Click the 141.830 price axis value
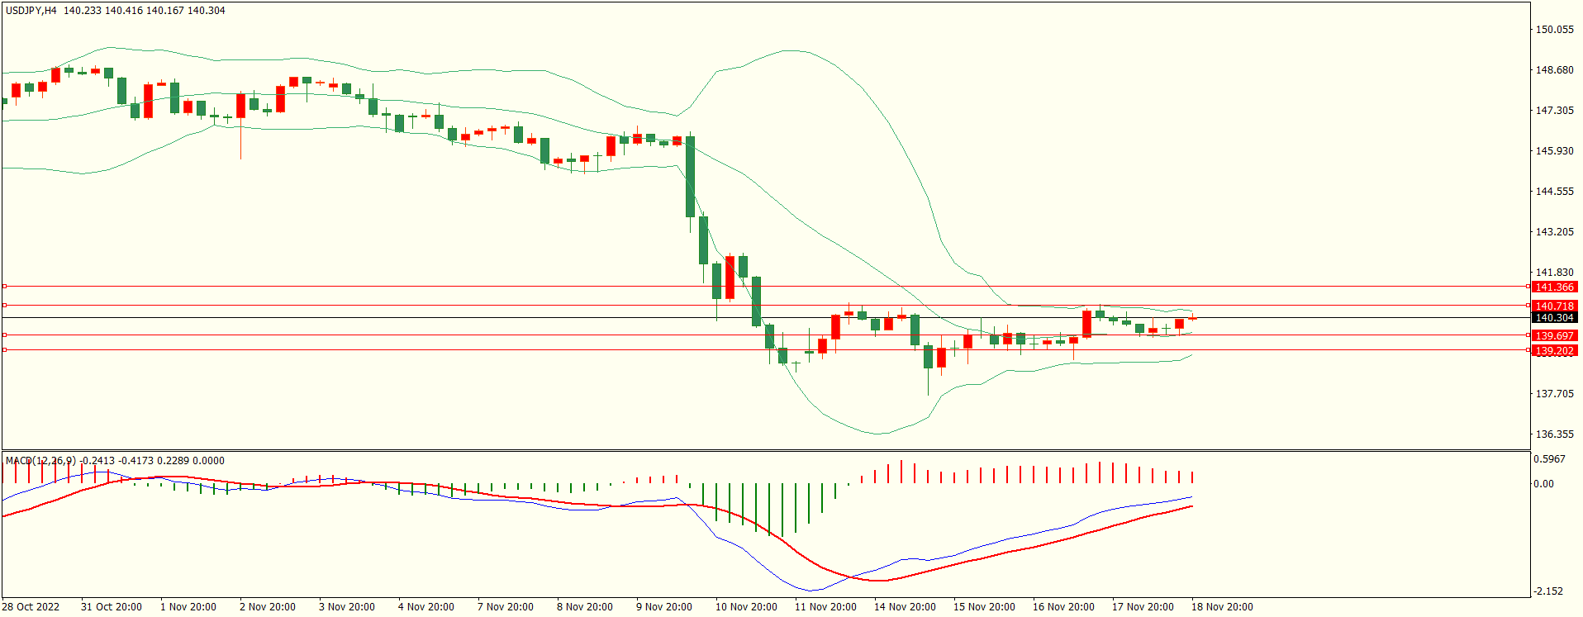 pyautogui.click(x=1554, y=273)
